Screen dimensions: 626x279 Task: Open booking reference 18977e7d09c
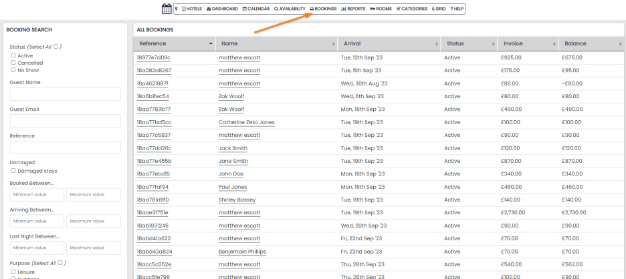pyautogui.click(x=153, y=57)
